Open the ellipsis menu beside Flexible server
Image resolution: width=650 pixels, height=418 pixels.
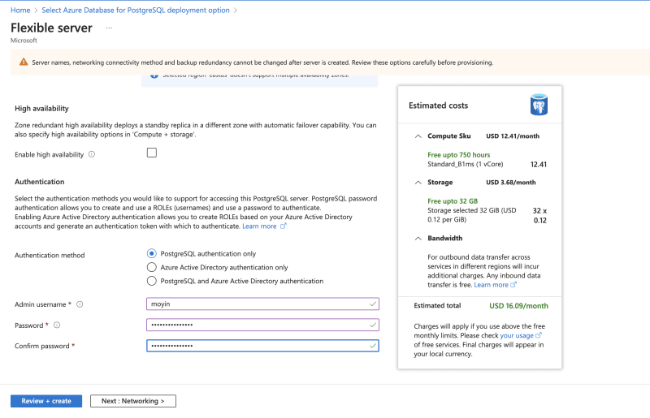(109, 28)
